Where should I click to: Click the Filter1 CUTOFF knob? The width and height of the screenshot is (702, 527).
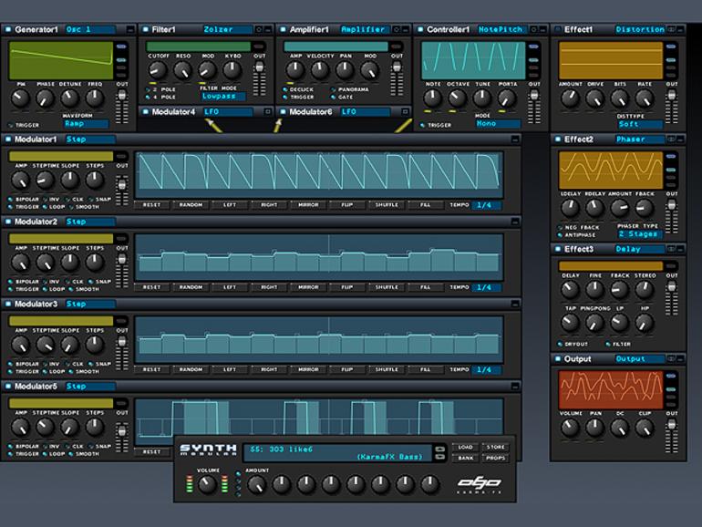(x=157, y=70)
